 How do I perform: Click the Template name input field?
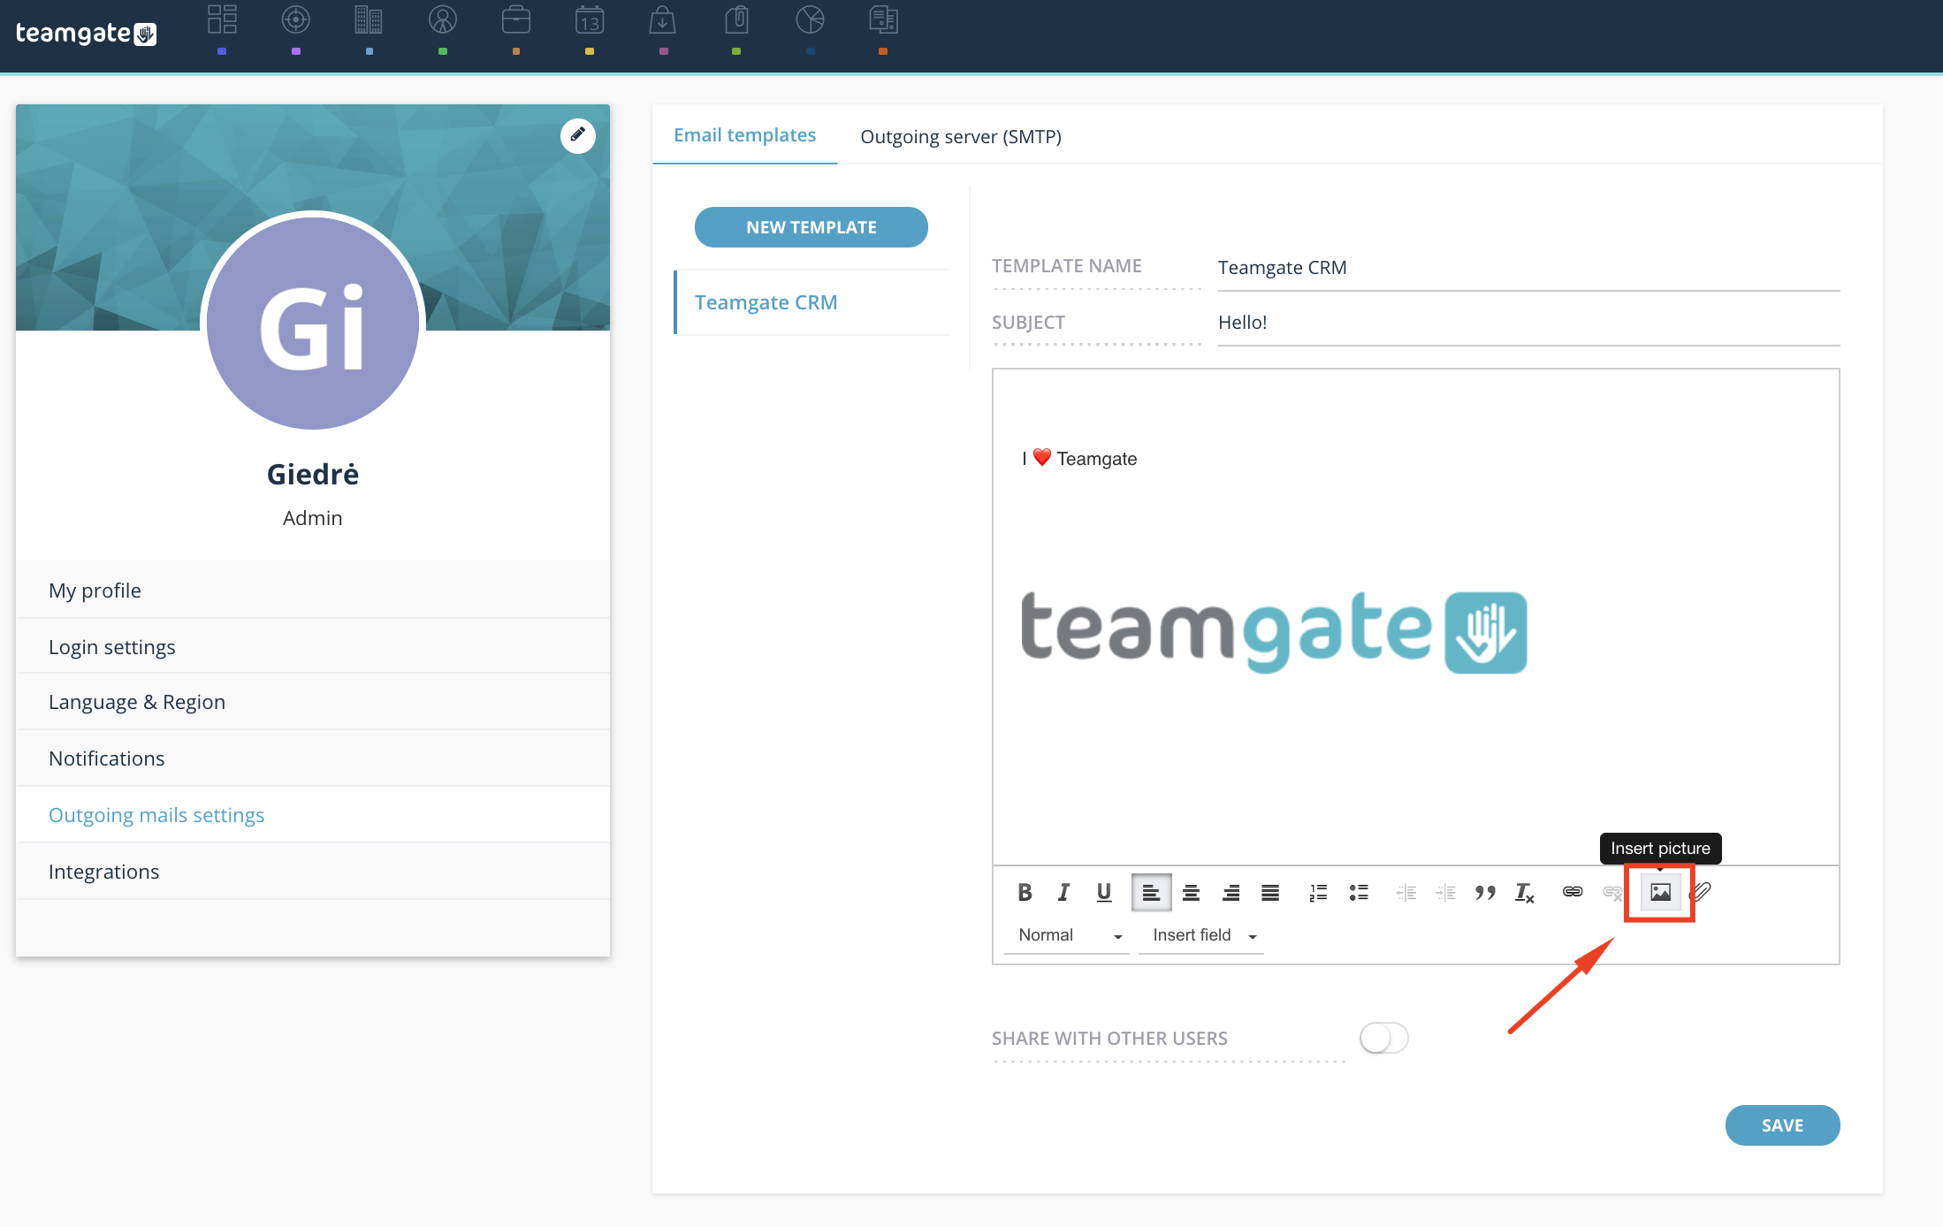1528,268
